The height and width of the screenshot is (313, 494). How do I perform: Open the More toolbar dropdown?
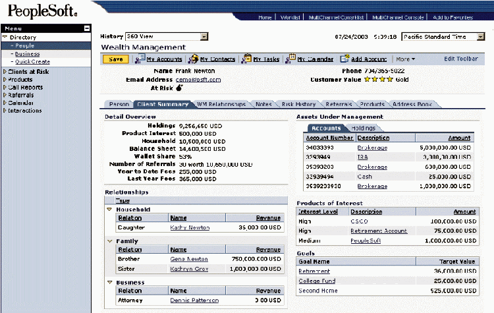tap(406, 59)
